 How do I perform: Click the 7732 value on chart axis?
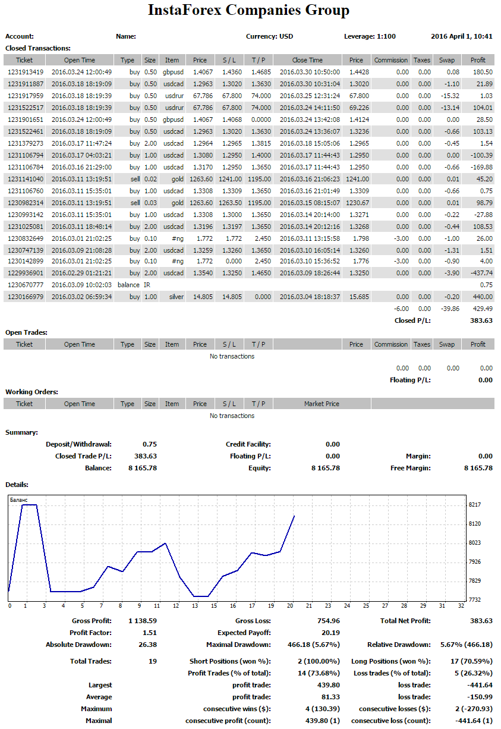(x=474, y=599)
